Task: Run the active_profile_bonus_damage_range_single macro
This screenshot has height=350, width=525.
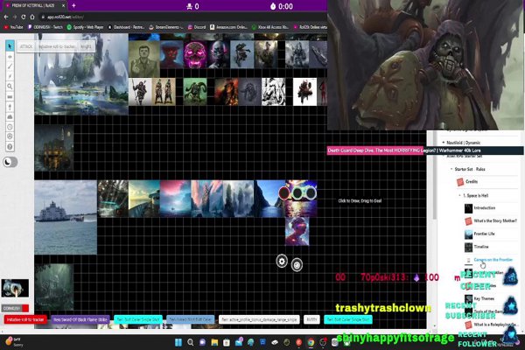Action: pyautogui.click(x=259, y=319)
